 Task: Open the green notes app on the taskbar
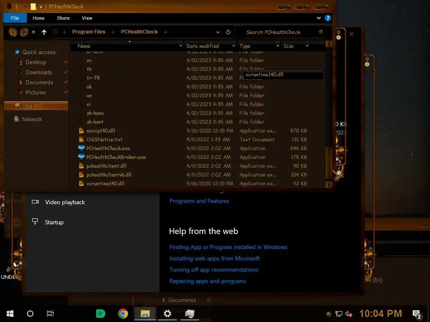click(x=101, y=314)
